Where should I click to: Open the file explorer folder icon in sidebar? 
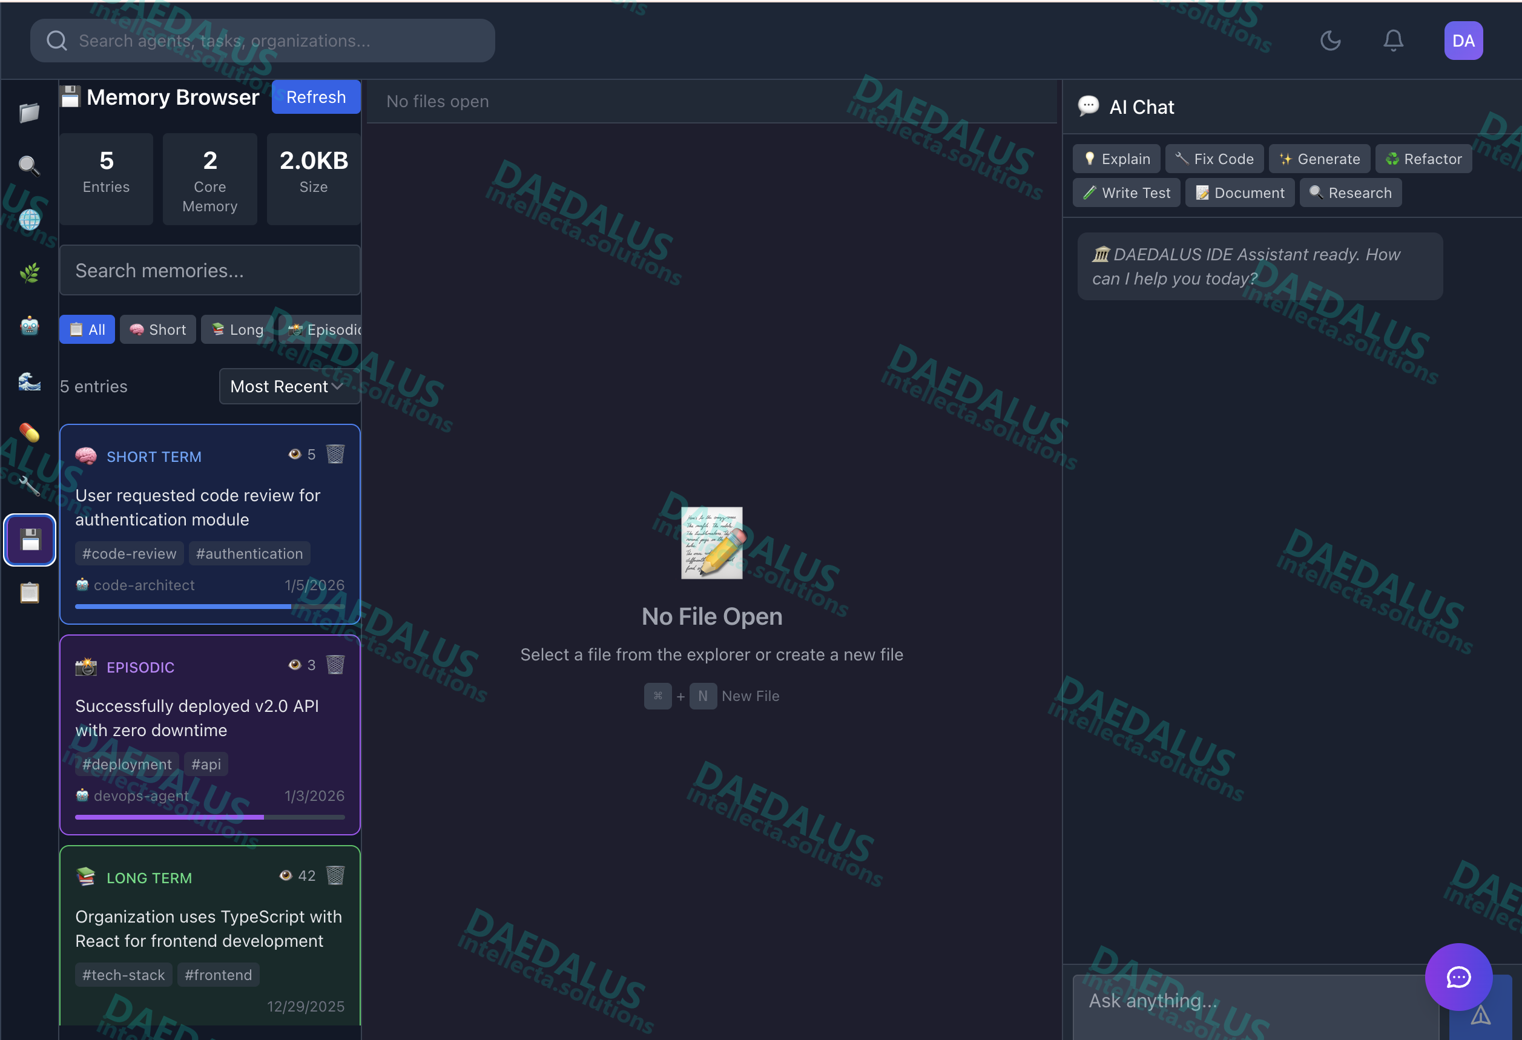point(30,113)
